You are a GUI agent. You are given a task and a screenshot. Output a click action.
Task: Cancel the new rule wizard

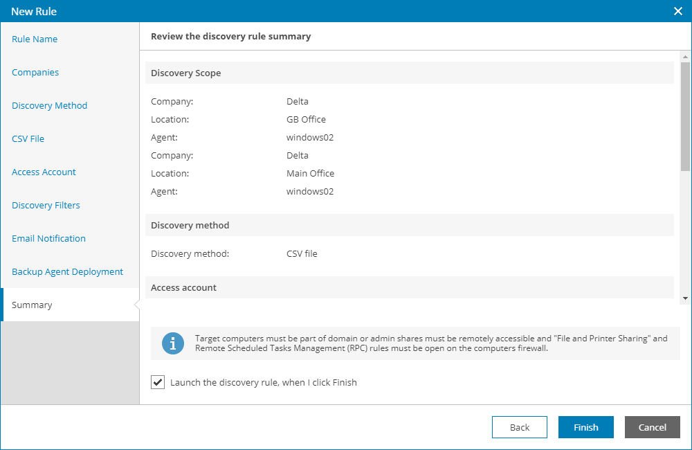click(x=652, y=427)
